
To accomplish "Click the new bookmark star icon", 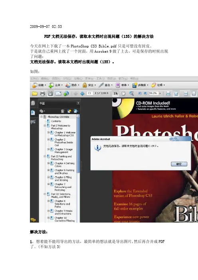I will [x=69, y=111].
